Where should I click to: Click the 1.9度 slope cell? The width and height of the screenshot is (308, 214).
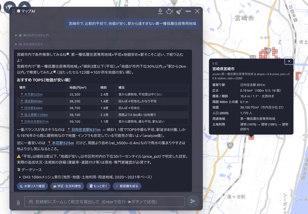(107, 108)
